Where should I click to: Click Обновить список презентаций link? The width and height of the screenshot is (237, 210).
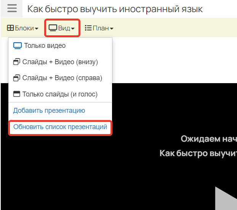click(60, 127)
